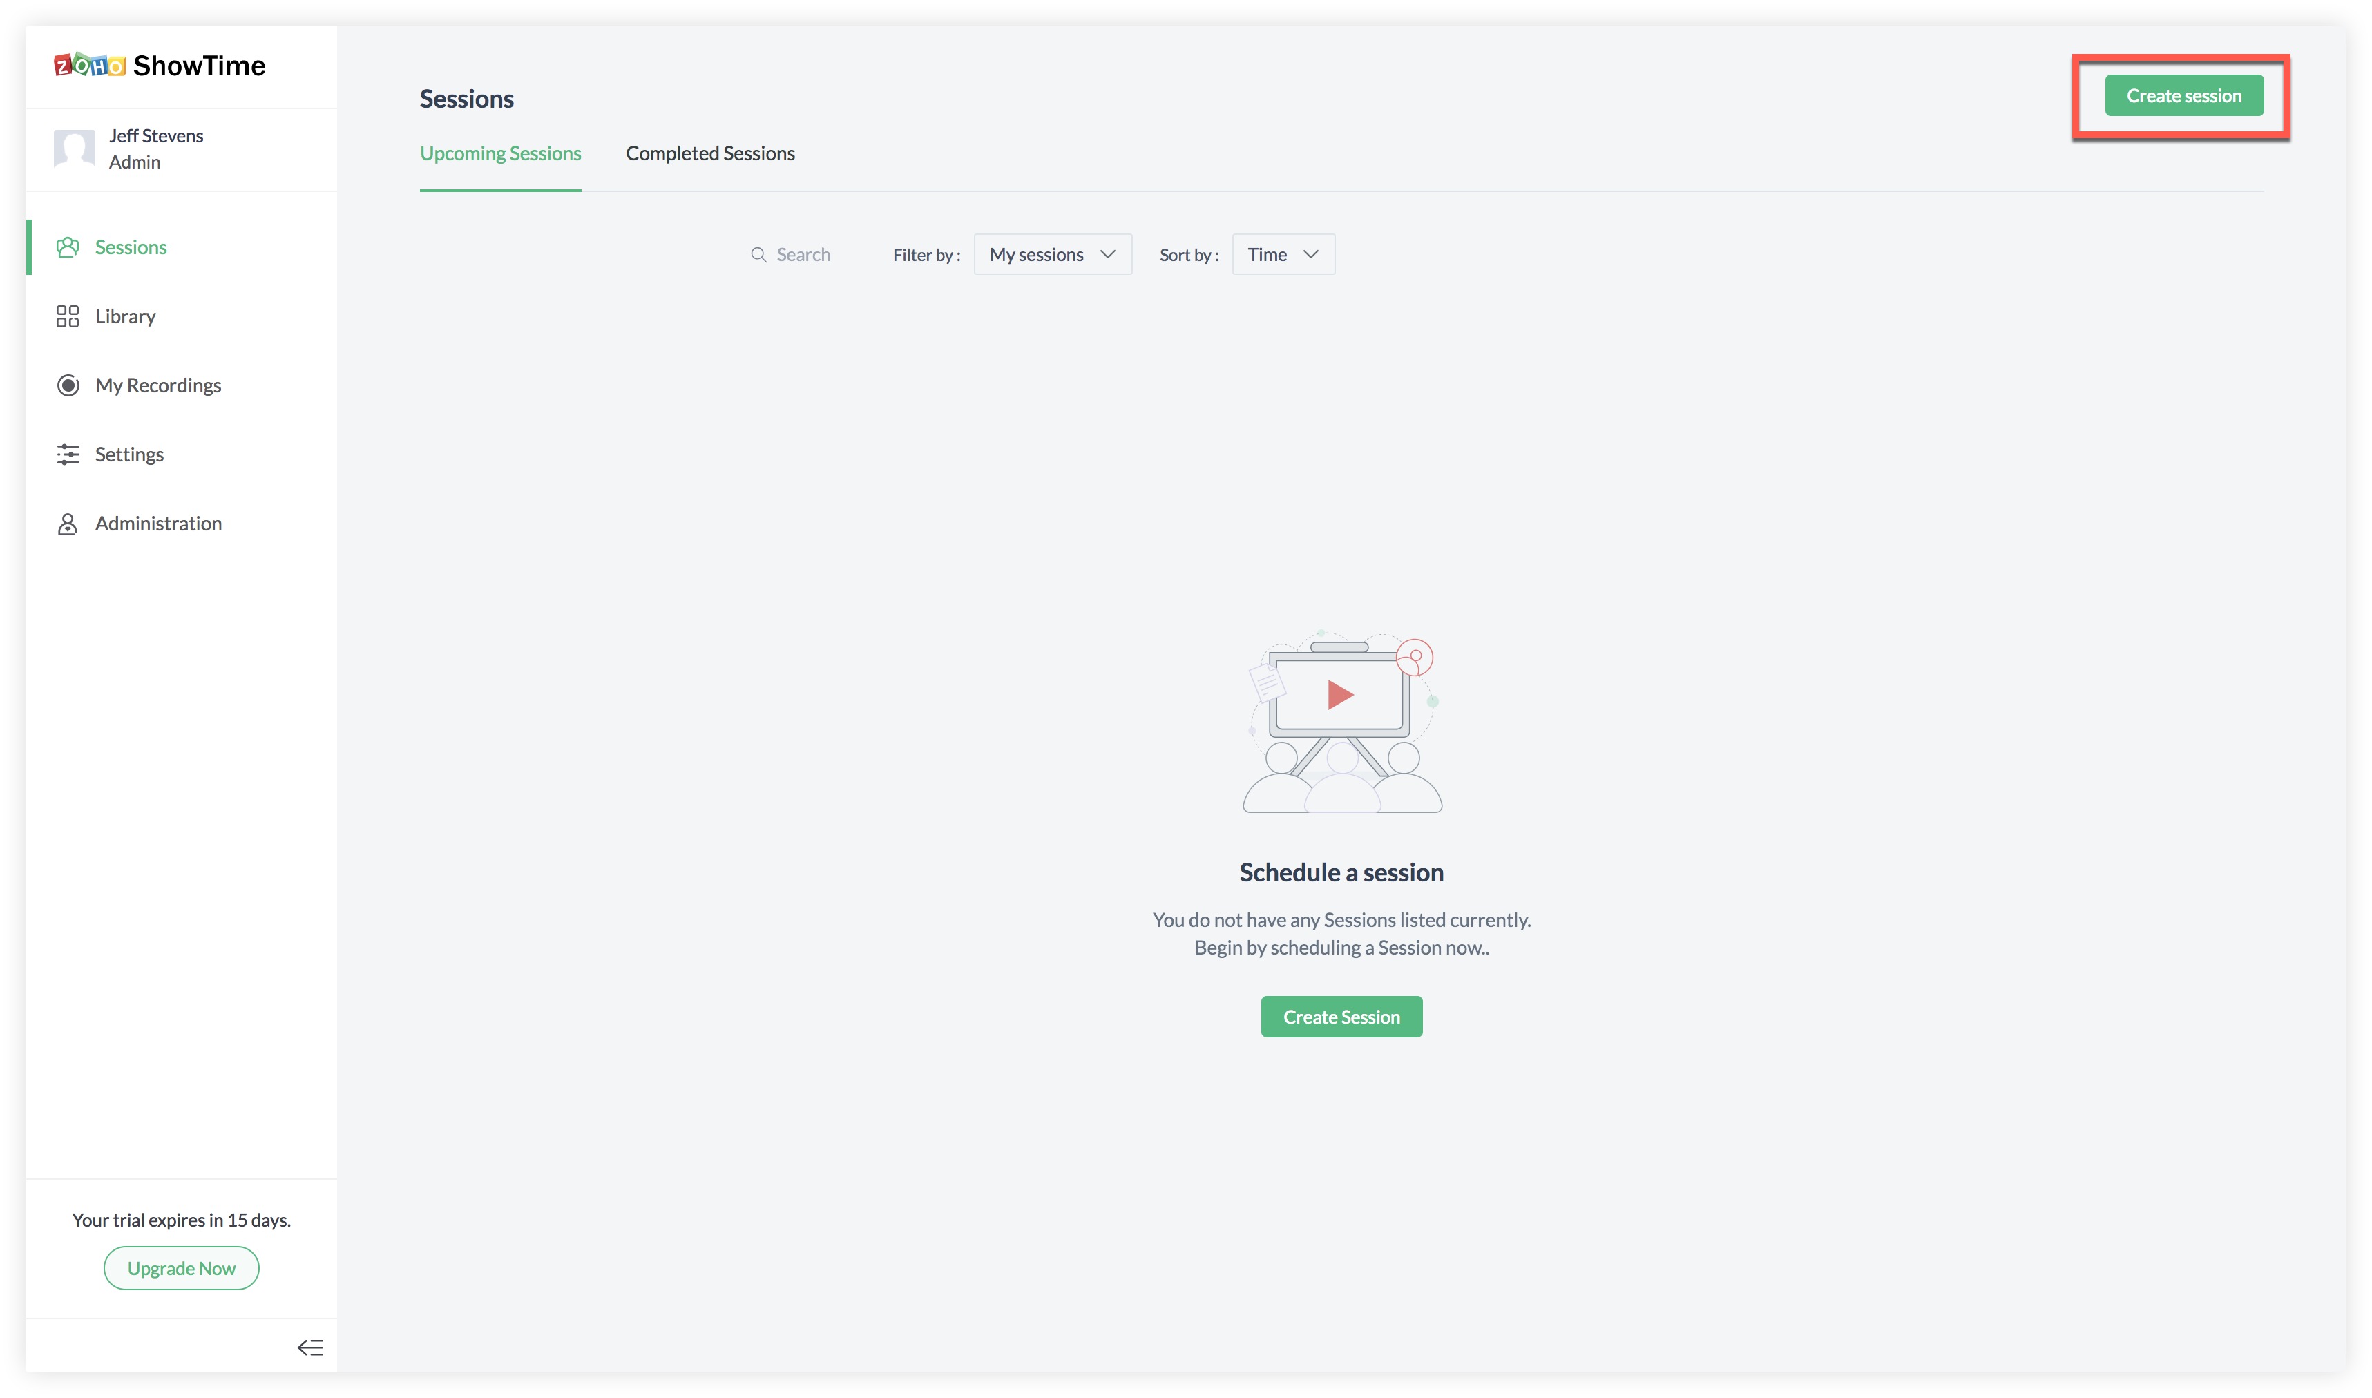
Task: Collapse the sidebar with the arrow icon
Action: (310, 1347)
